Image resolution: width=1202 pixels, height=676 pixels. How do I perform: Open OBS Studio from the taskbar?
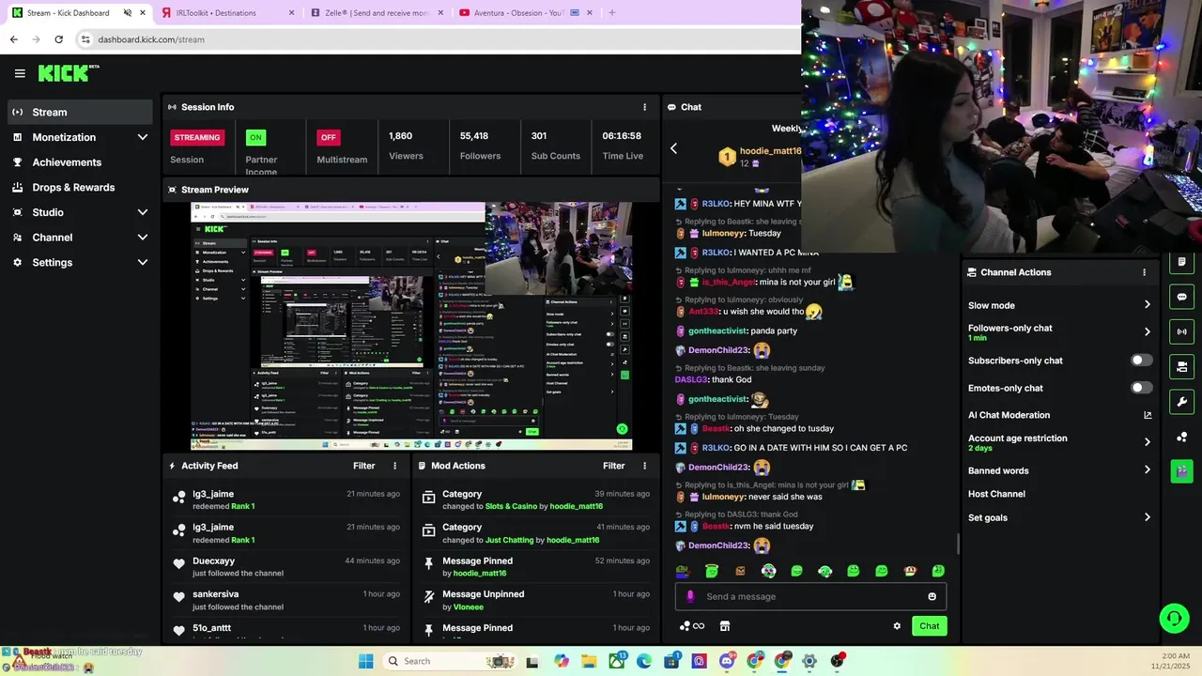coord(837,661)
